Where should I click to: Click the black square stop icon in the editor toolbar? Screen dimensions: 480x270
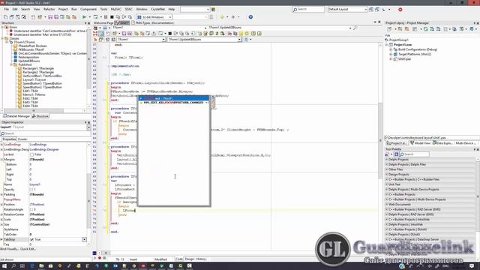[x=170, y=34]
